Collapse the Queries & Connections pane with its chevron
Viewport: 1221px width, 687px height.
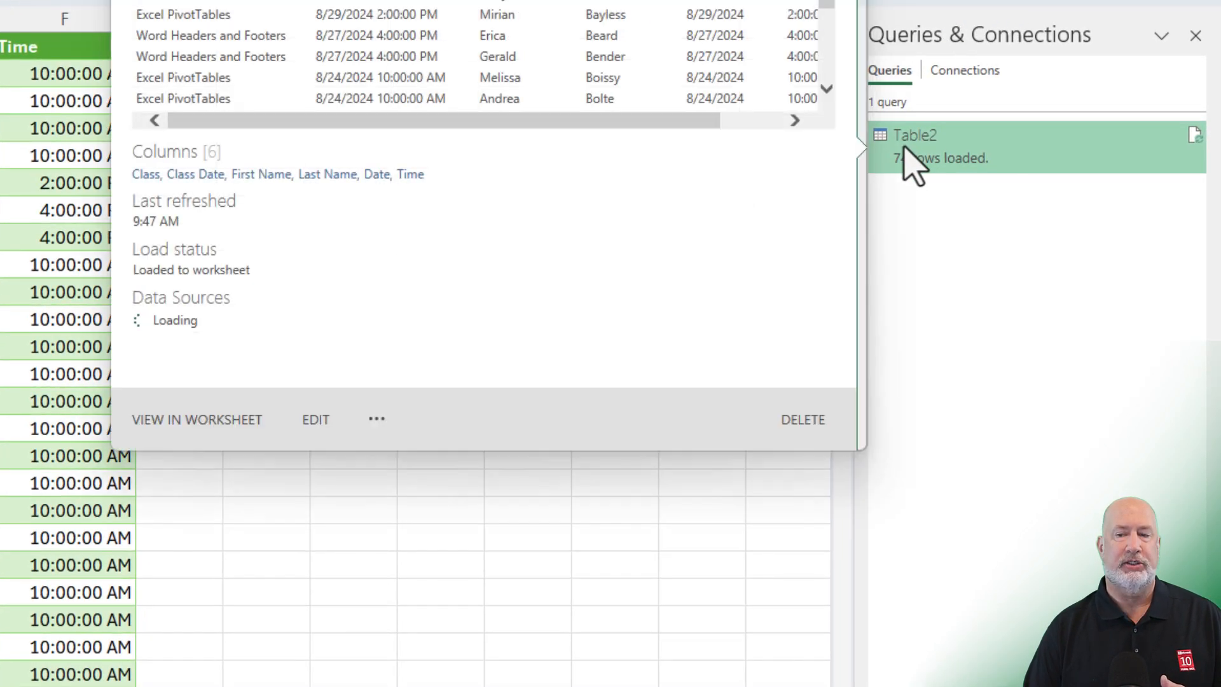1161,36
